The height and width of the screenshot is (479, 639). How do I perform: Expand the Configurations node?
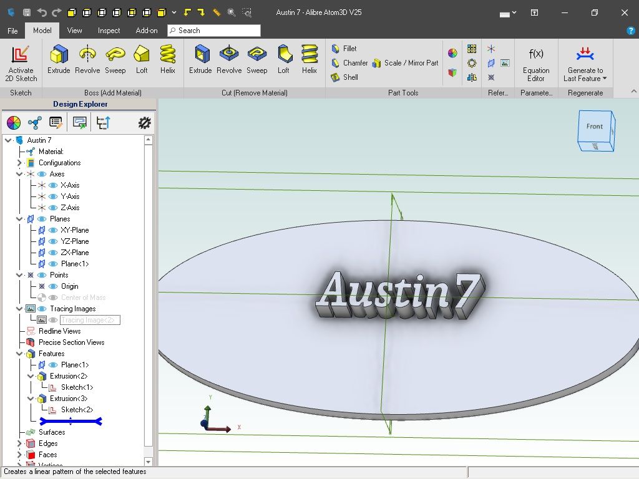pos(19,163)
